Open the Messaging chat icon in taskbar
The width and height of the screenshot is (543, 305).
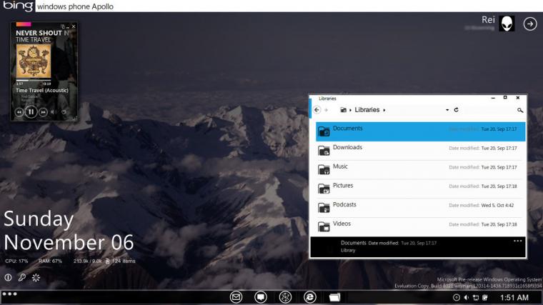pyautogui.click(x=260, y=297)
